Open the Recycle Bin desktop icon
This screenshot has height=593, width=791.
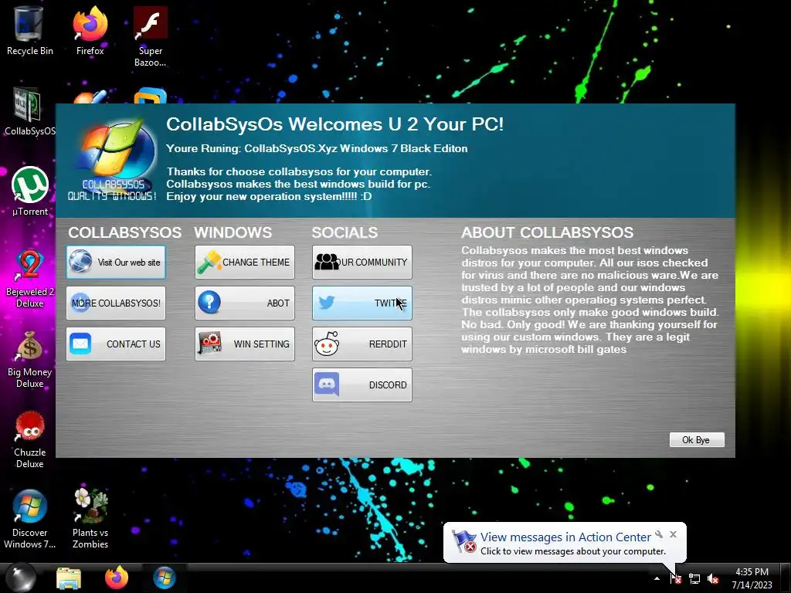pyautogui.click(x=29, y=31)
